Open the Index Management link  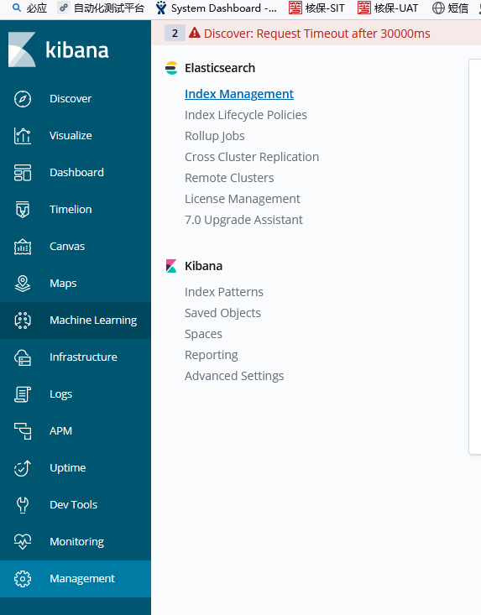pyautogui.click(x=239, y=94)
